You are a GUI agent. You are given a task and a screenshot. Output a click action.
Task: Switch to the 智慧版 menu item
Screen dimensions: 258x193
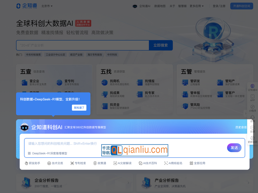click(183, 6)
